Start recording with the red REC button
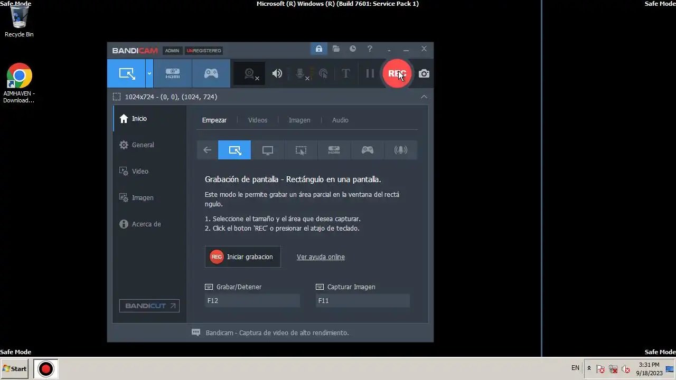The width and height of the screenshot is (676, 380). (397, 73)
